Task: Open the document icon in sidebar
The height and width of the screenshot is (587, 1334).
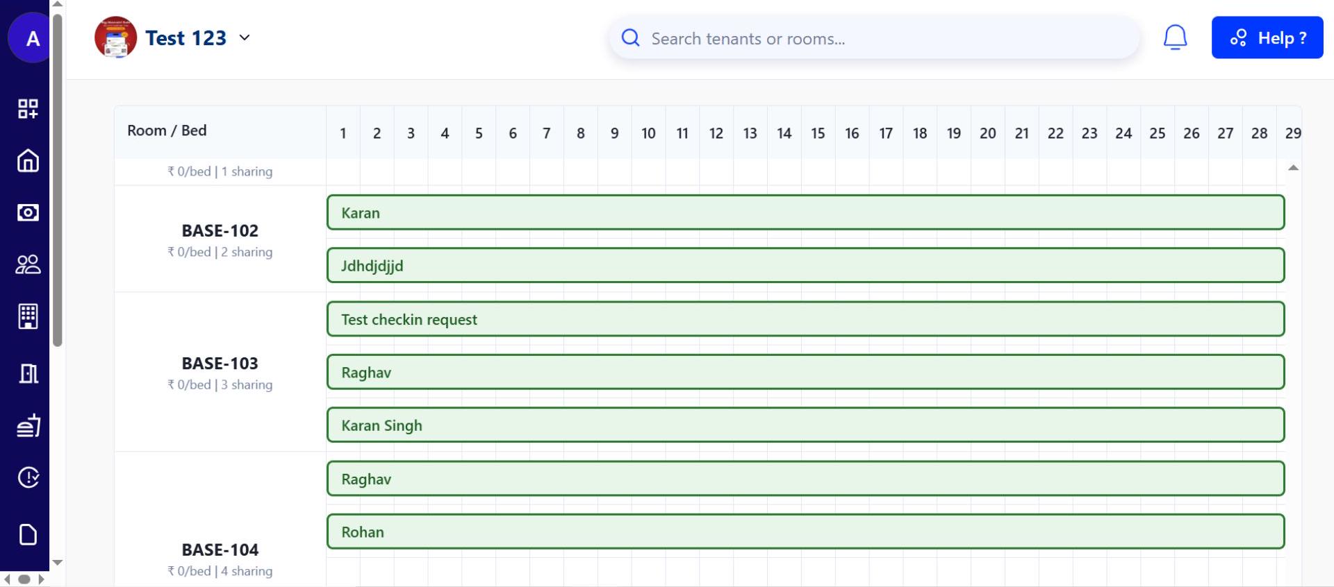Action: click(x=28, y=534)
